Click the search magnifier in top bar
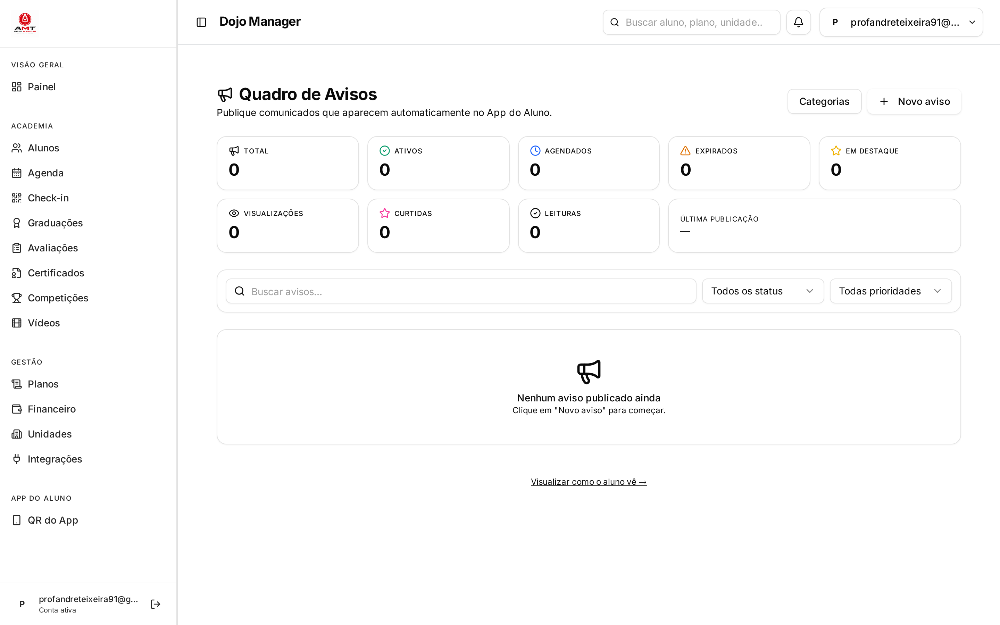Image resolution: width=1000 pixels, height=625 pixels. click(615, 22)
